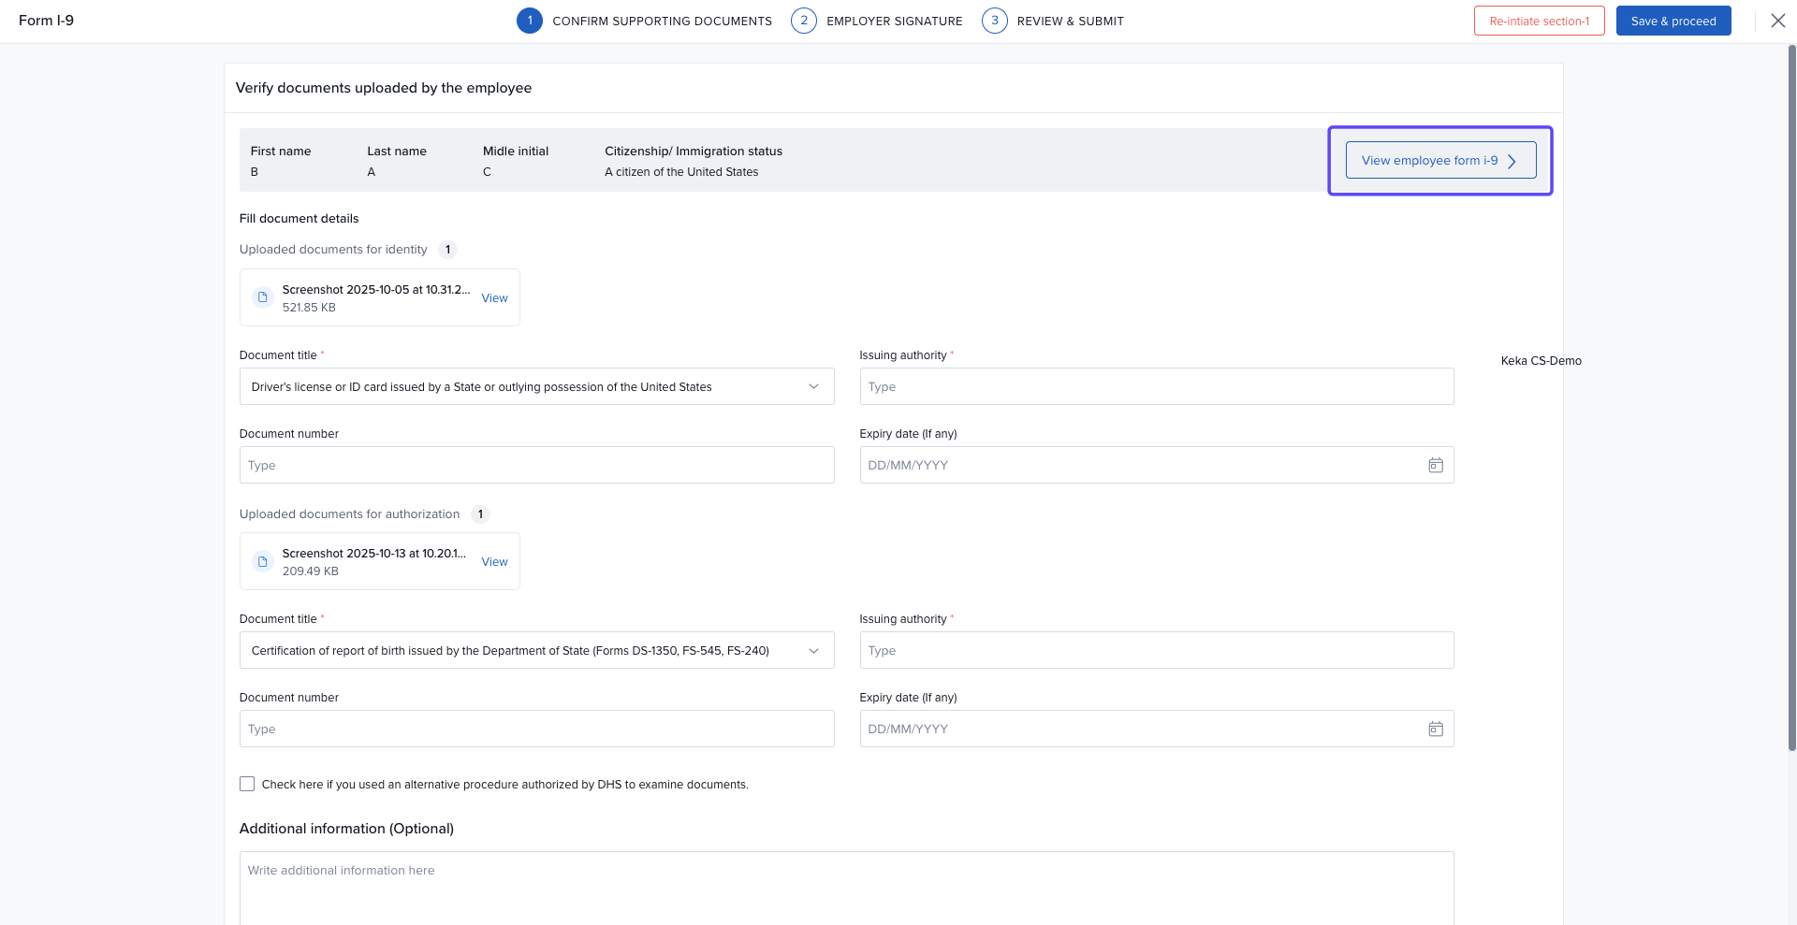Click the file icon of authorization screenshot document
The height and width of the screenshot is (925, 1797).
(263, 561)
